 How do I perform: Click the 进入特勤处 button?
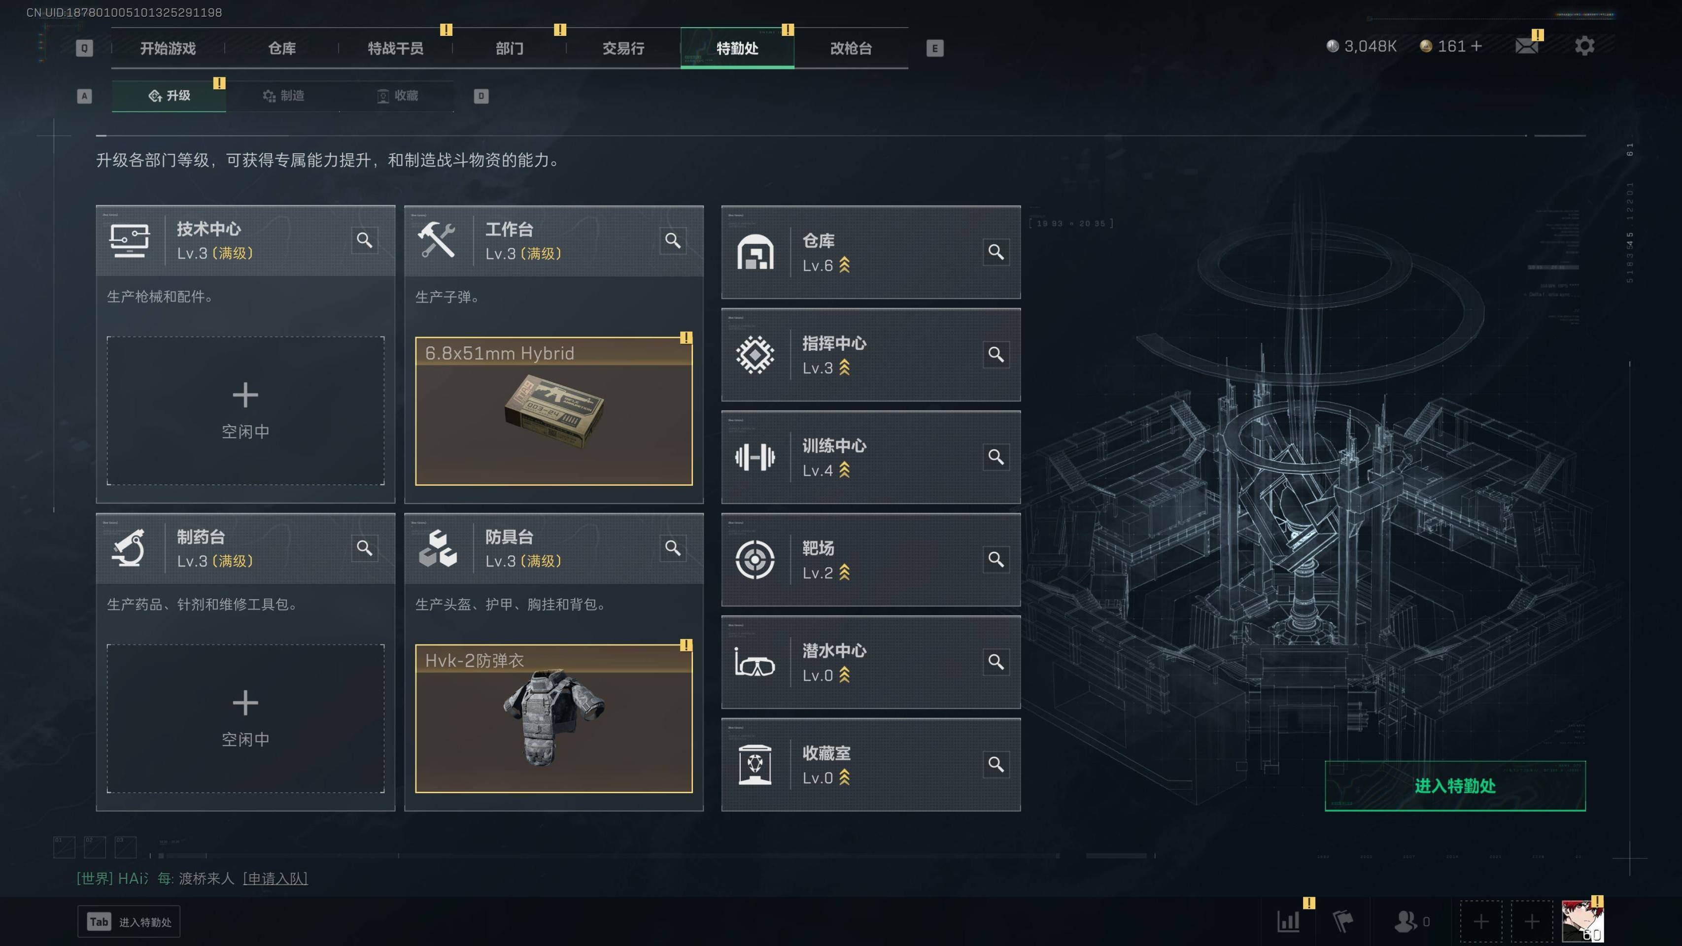1455,786
